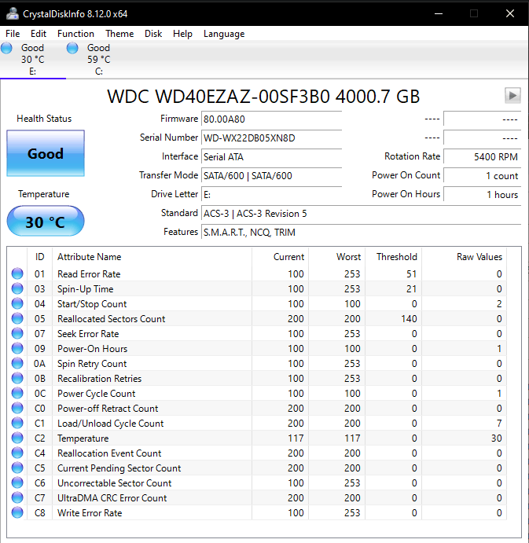This screenshot has width=529, height=543.
Task: Click the Threshold column header
Action: click(393, 257)
